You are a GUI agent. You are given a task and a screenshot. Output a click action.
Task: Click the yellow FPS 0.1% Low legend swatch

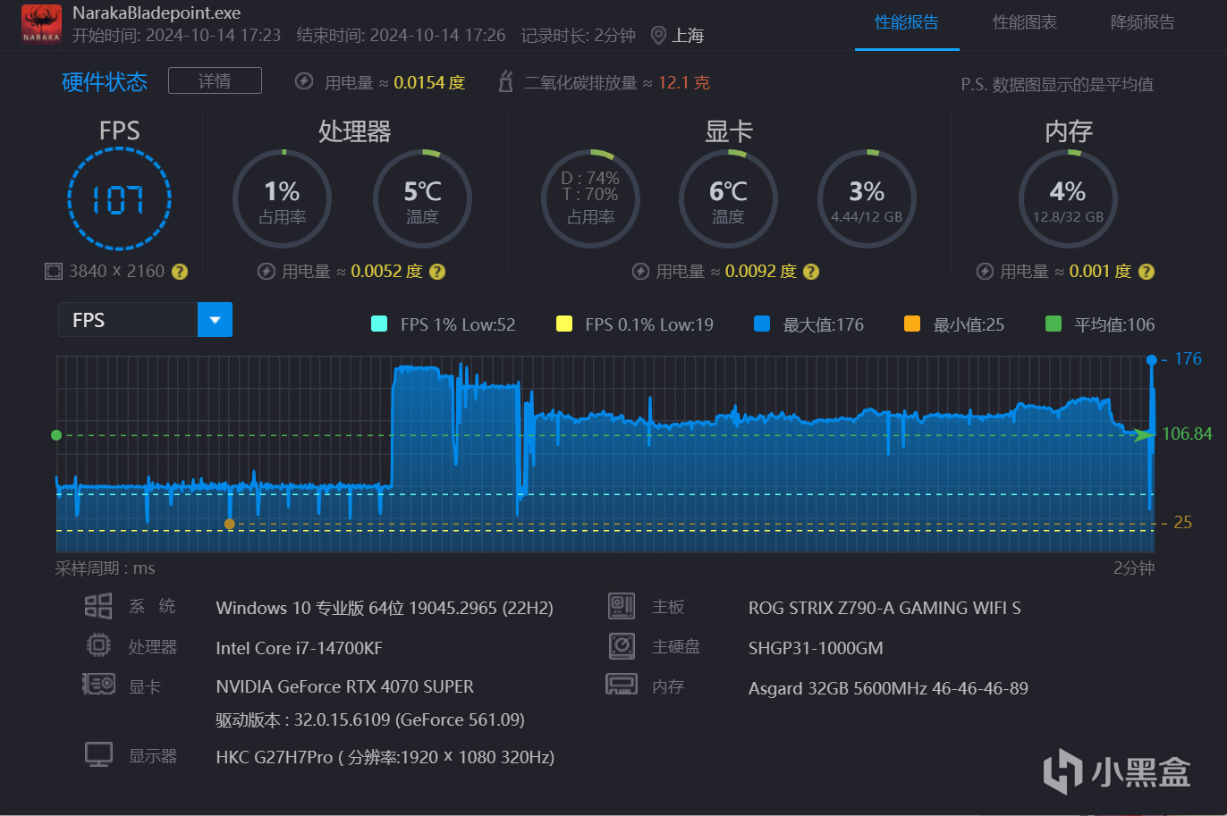564,324
